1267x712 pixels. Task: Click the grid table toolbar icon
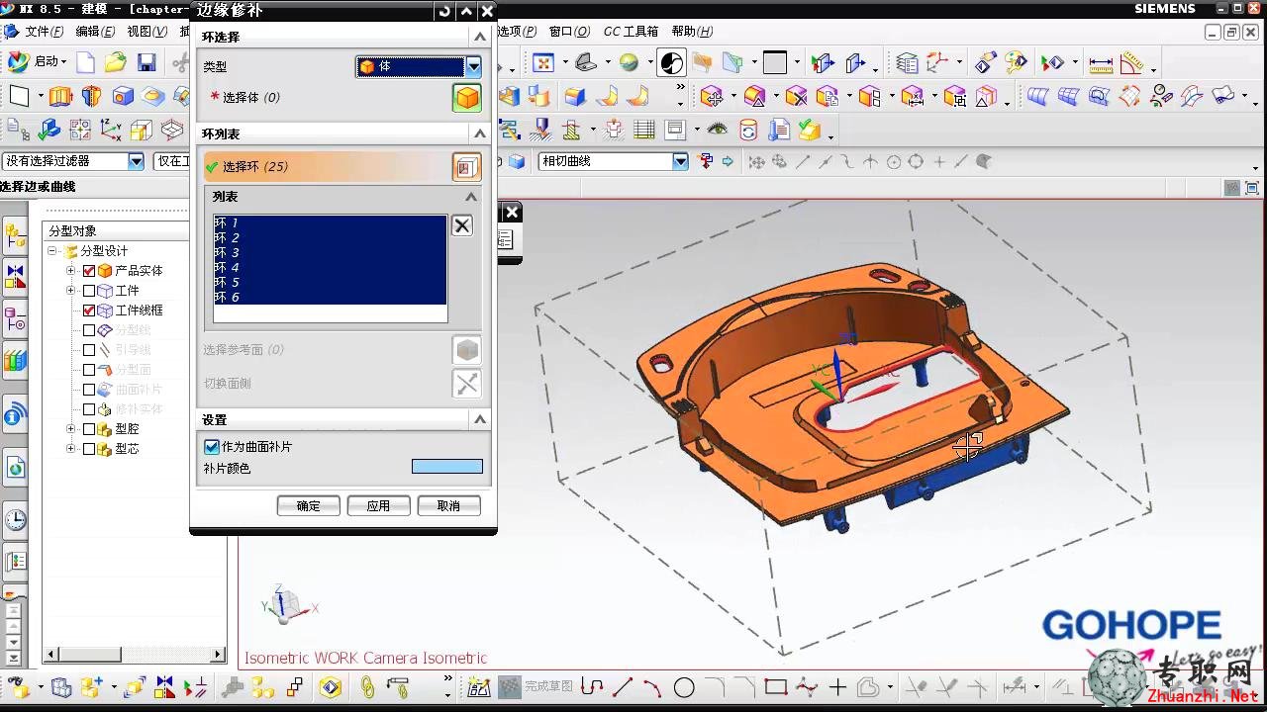[644, 130]
